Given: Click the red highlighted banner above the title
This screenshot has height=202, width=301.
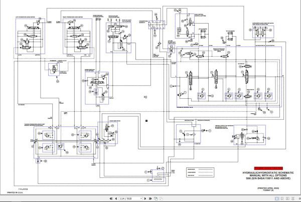Looking at the screenshot, I should tap(268, 168).
